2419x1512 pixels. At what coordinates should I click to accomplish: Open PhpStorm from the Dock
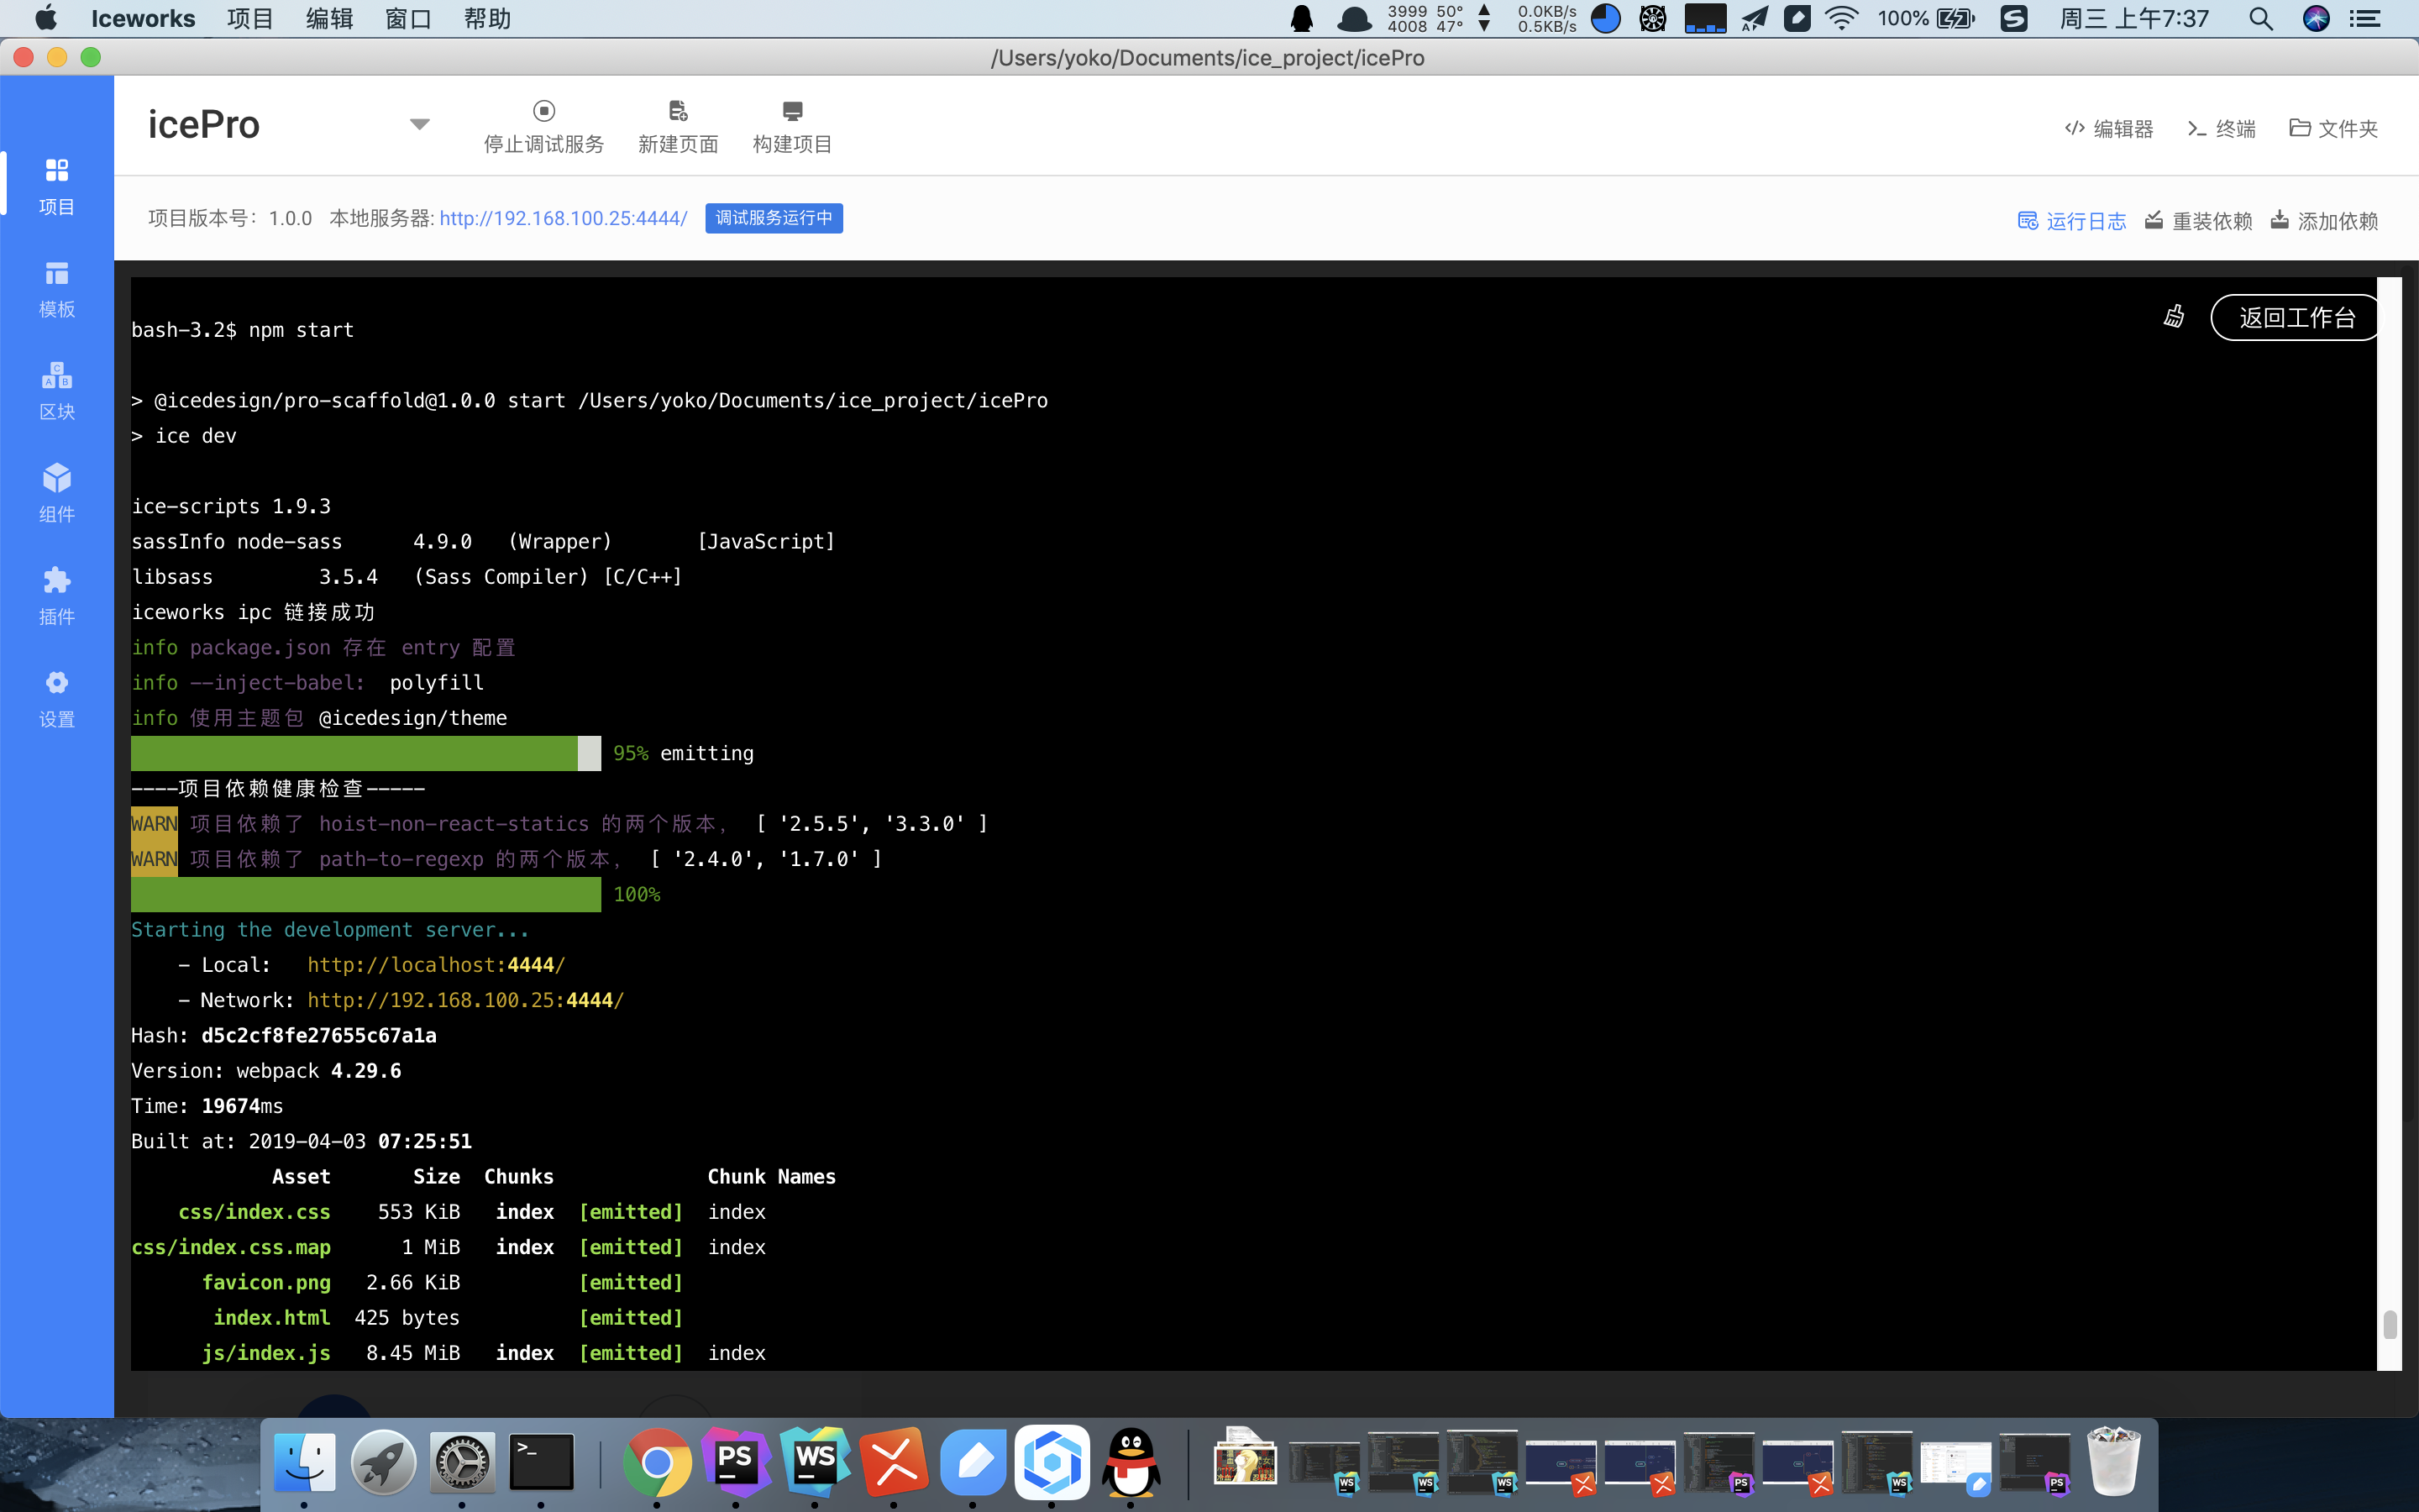[x=736, y=1463]
